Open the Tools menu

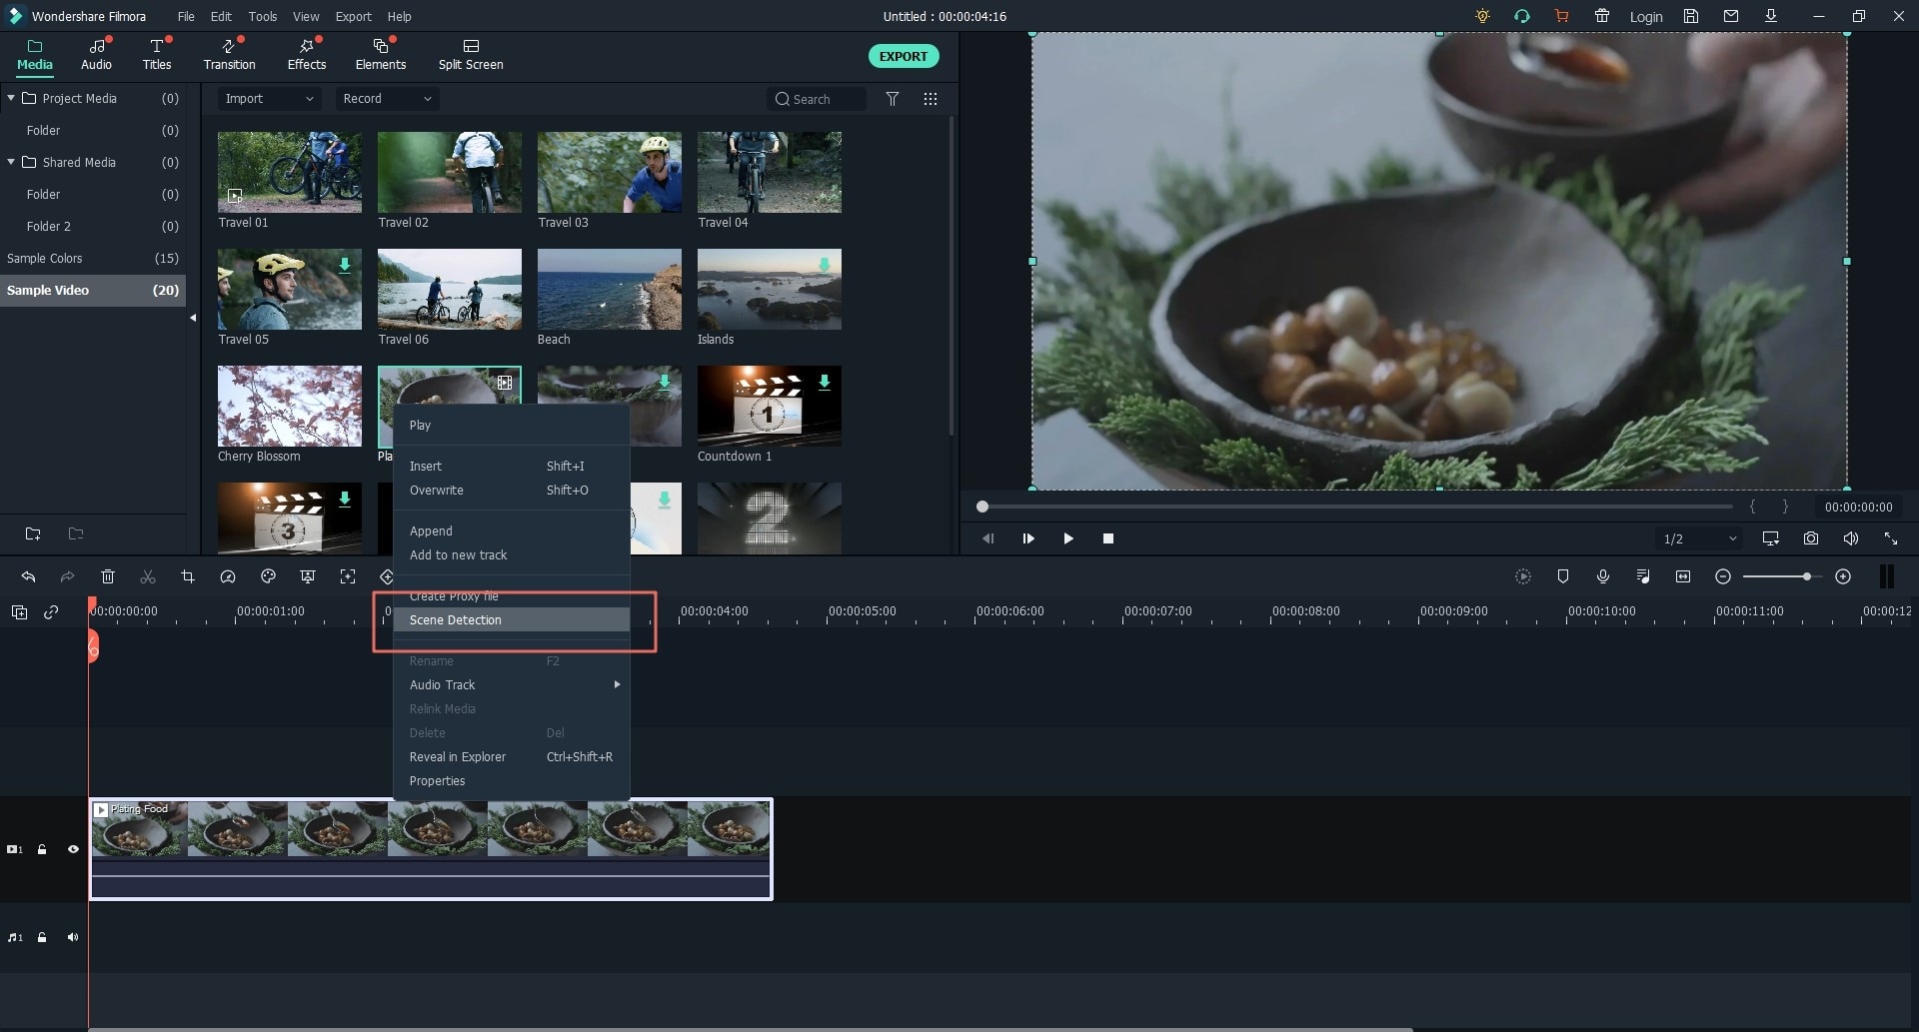click(x=263, y=16)
